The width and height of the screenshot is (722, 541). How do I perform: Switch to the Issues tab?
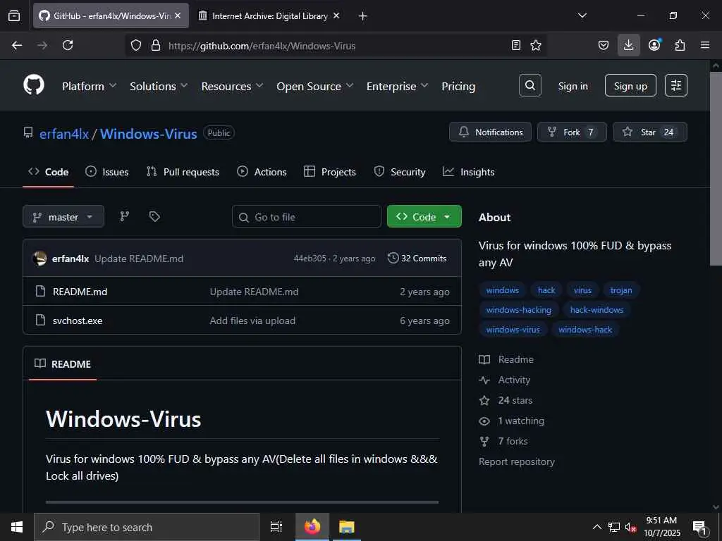pyautogui.click(x=107, y=172)
